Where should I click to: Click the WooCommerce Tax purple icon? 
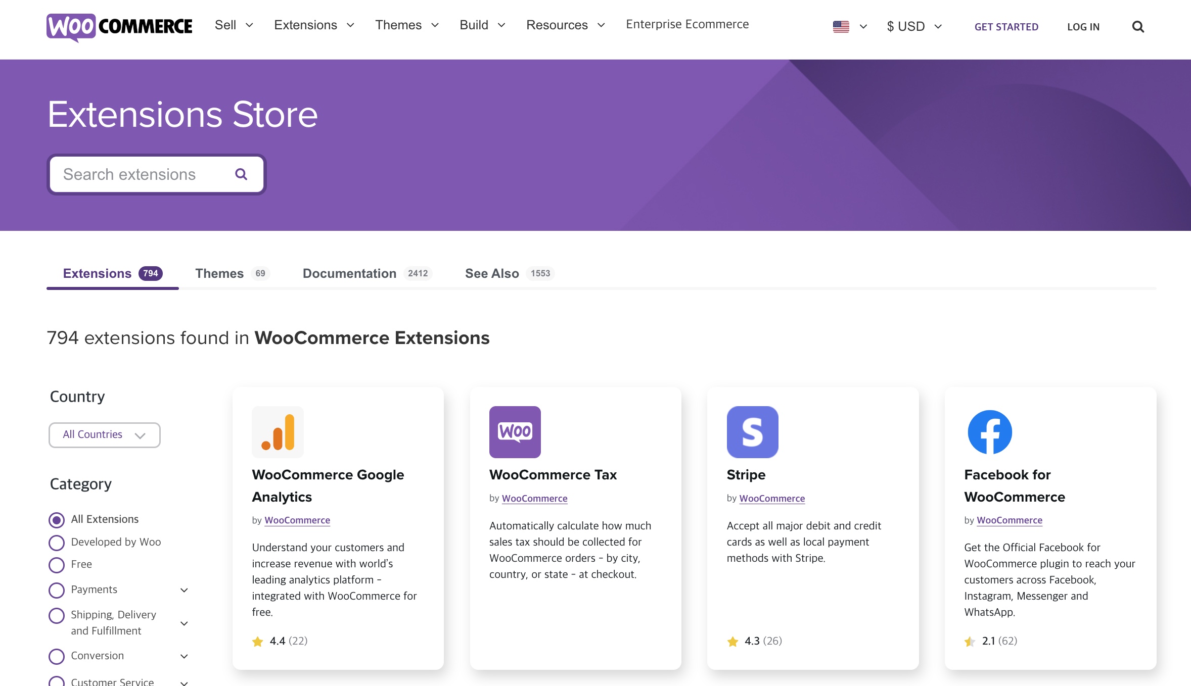click(515, 432)
